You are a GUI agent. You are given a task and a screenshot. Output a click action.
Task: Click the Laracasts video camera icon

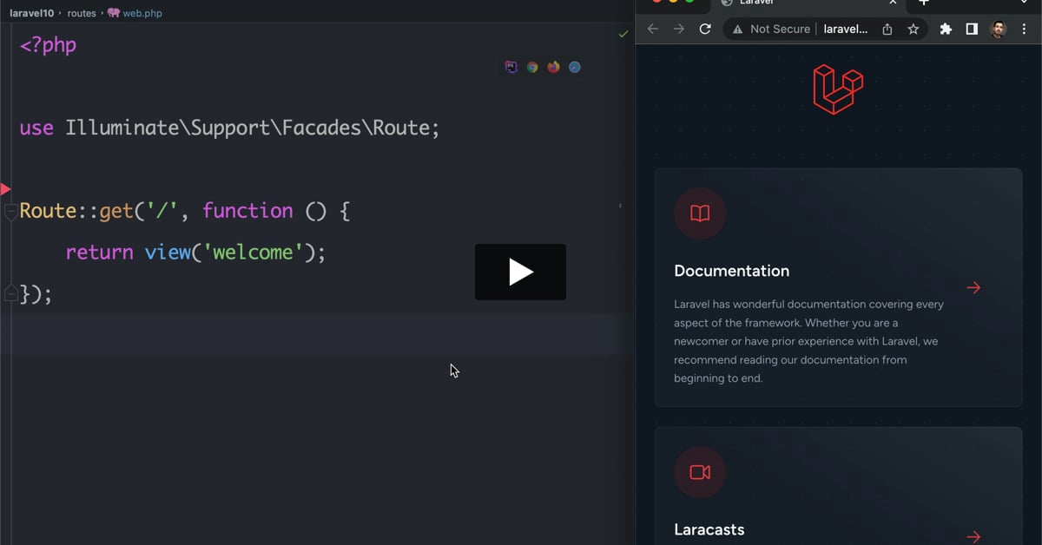[x=700, y=472]
